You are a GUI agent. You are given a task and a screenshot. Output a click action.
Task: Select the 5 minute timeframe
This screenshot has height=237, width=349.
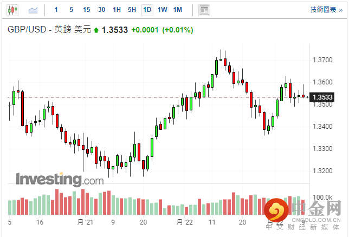point(71,10)
